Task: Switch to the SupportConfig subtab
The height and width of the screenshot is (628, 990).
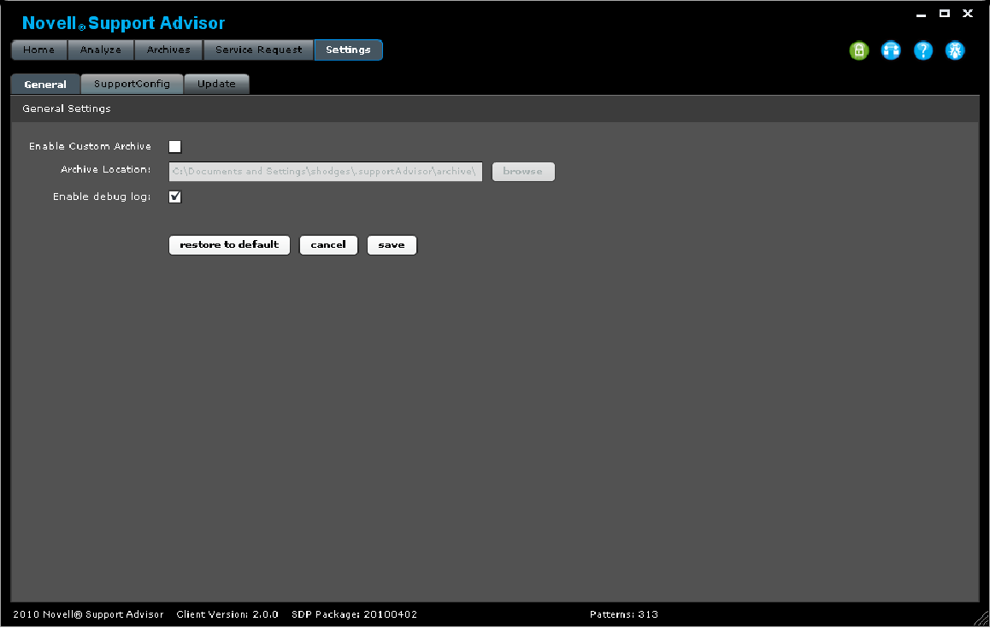Action: tap(132, 84)
